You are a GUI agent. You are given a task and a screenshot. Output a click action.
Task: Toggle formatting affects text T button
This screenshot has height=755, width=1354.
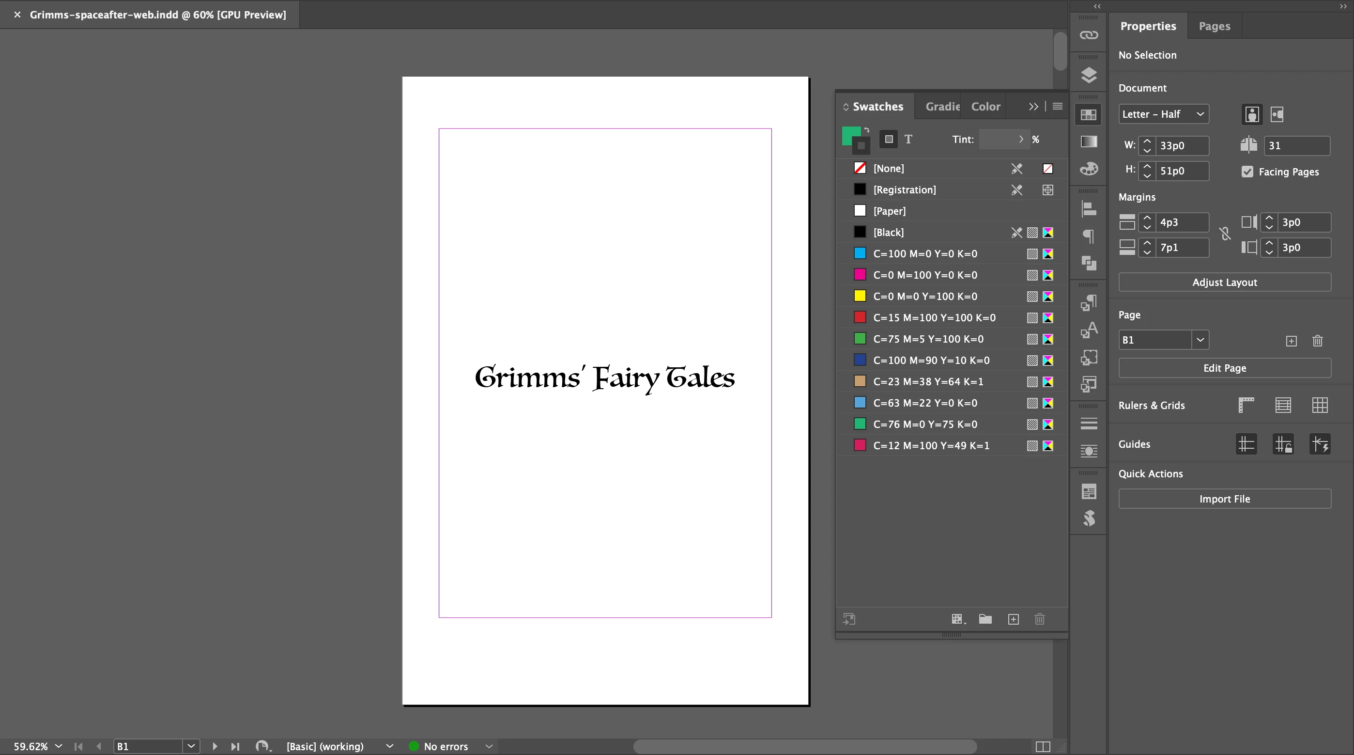click(908, 140)
